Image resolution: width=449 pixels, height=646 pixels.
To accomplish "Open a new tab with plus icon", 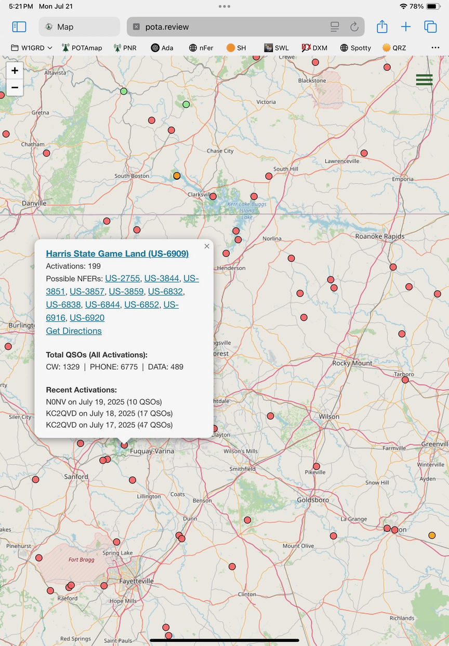I will click(406, 27).
